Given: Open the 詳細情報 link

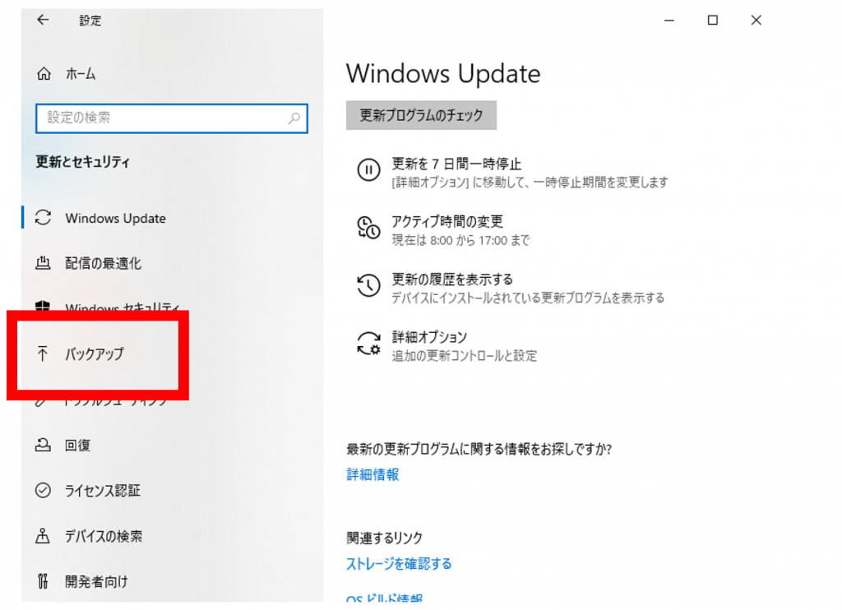Looking at the screenshot, I should (x=372, y=474).
